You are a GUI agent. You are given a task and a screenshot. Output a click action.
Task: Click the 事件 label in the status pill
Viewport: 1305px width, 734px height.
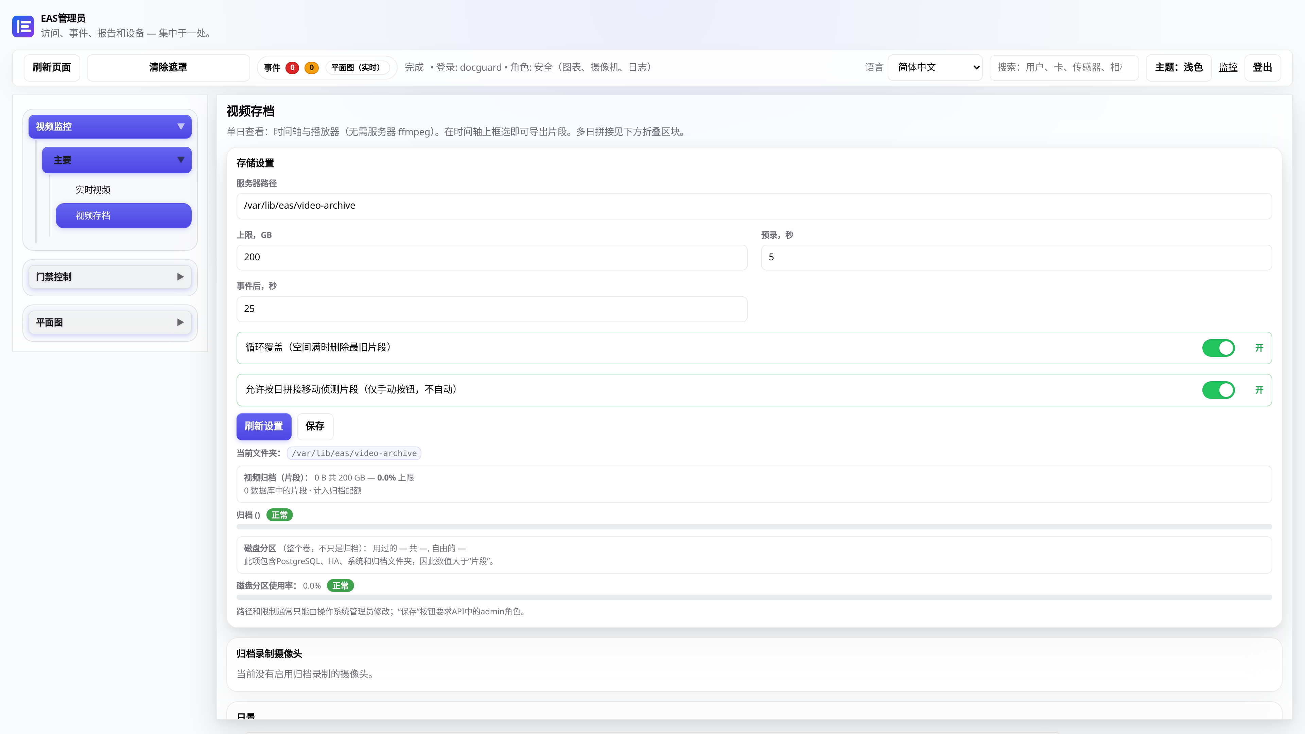(x=272, y=67)
